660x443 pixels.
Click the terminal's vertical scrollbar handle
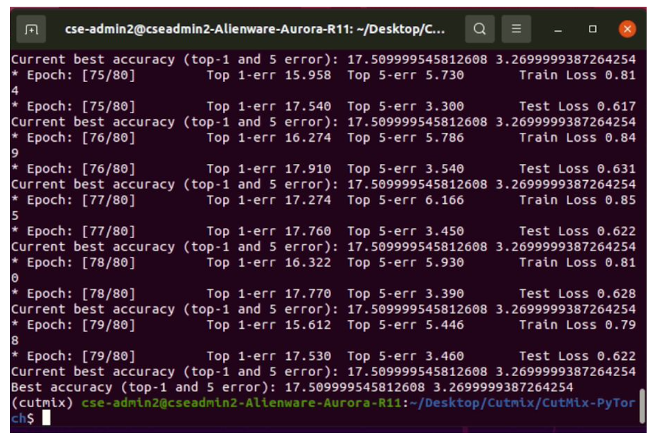pyautogui.click(x=642, y=406)
